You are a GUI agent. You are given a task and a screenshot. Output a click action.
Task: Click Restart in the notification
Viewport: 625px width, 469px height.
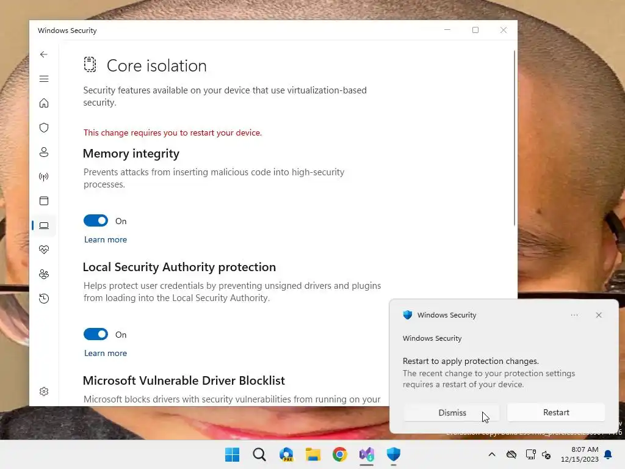coord(556,412)
